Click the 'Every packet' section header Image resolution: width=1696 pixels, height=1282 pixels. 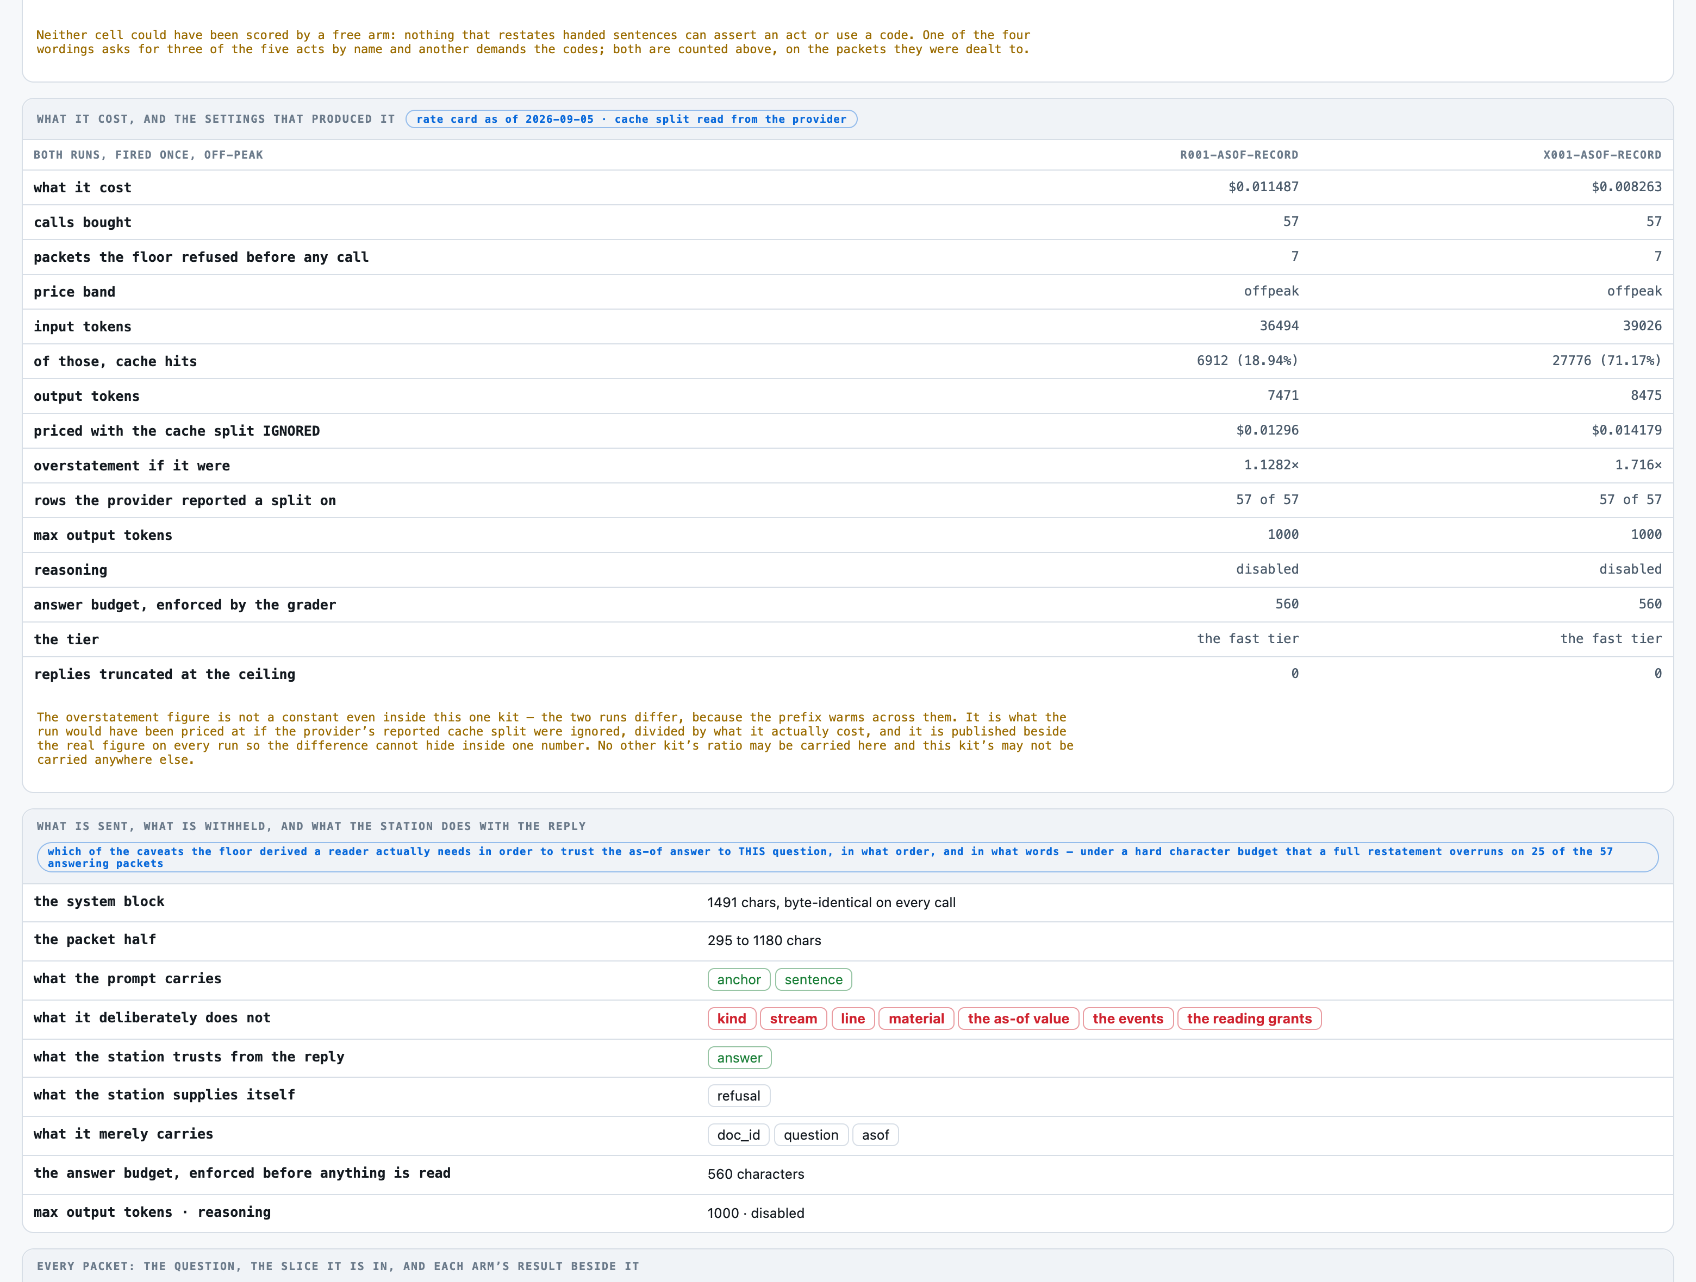pos(338,1266)
